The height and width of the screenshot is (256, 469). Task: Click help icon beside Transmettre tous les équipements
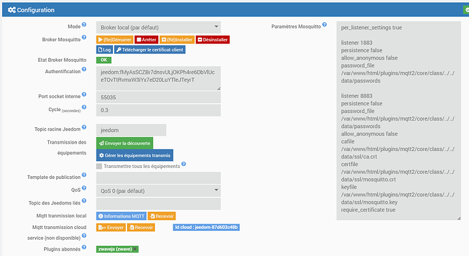point(184,164)
